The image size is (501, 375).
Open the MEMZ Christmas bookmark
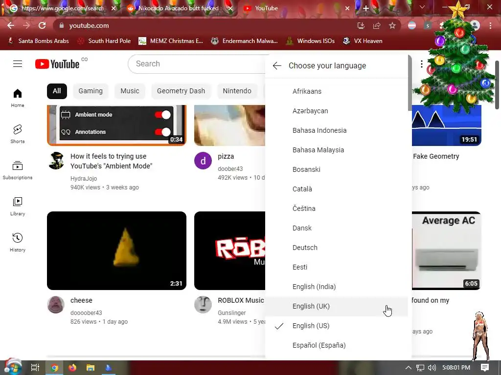click(171, 41)
